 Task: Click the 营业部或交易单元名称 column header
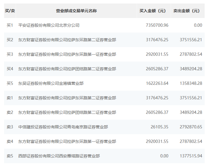[x=76, y=11]
